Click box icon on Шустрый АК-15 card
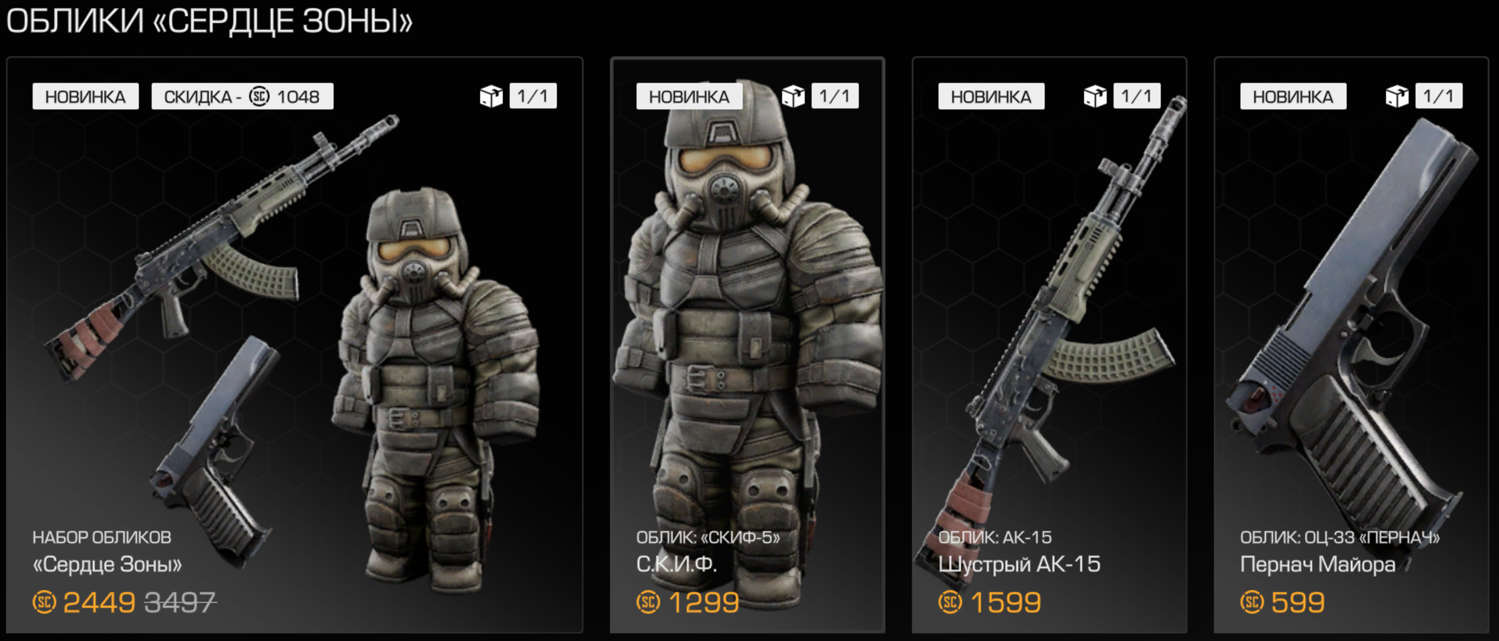The width and height of the screenshot is (1499, 641). (x=1095, y=96)
